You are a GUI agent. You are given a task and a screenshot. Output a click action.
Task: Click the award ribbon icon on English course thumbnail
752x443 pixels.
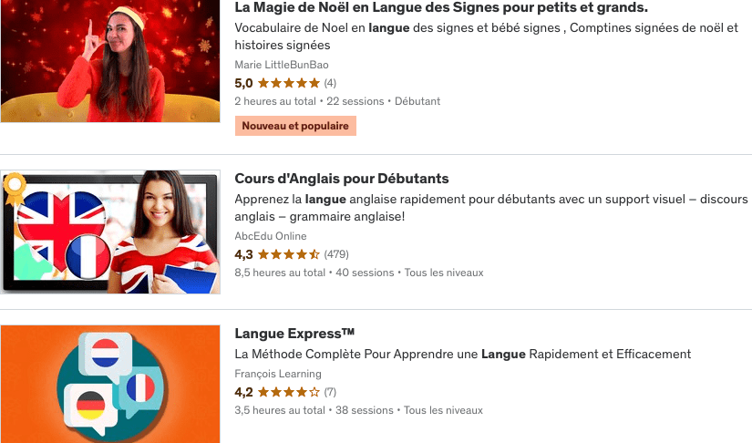[15, 188]
